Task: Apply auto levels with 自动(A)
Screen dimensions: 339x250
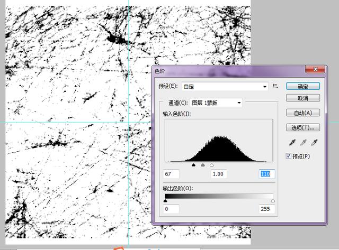Action: [x=303, y=113]
